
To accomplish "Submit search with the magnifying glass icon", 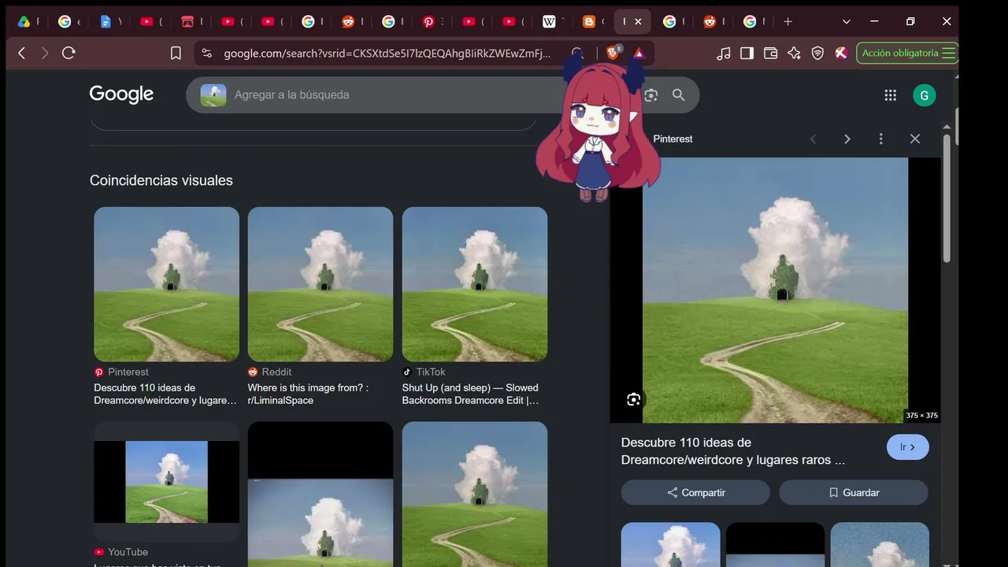I will [678, 94].
